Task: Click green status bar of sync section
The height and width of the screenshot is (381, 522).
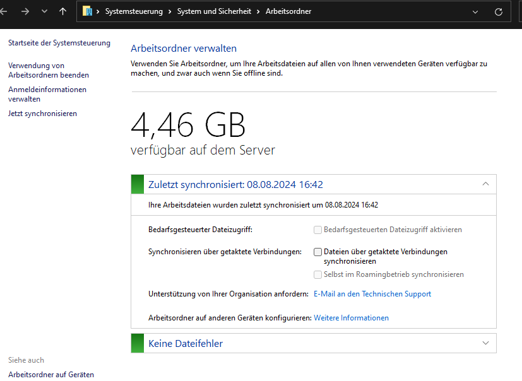Action: [x=138, y=184]
